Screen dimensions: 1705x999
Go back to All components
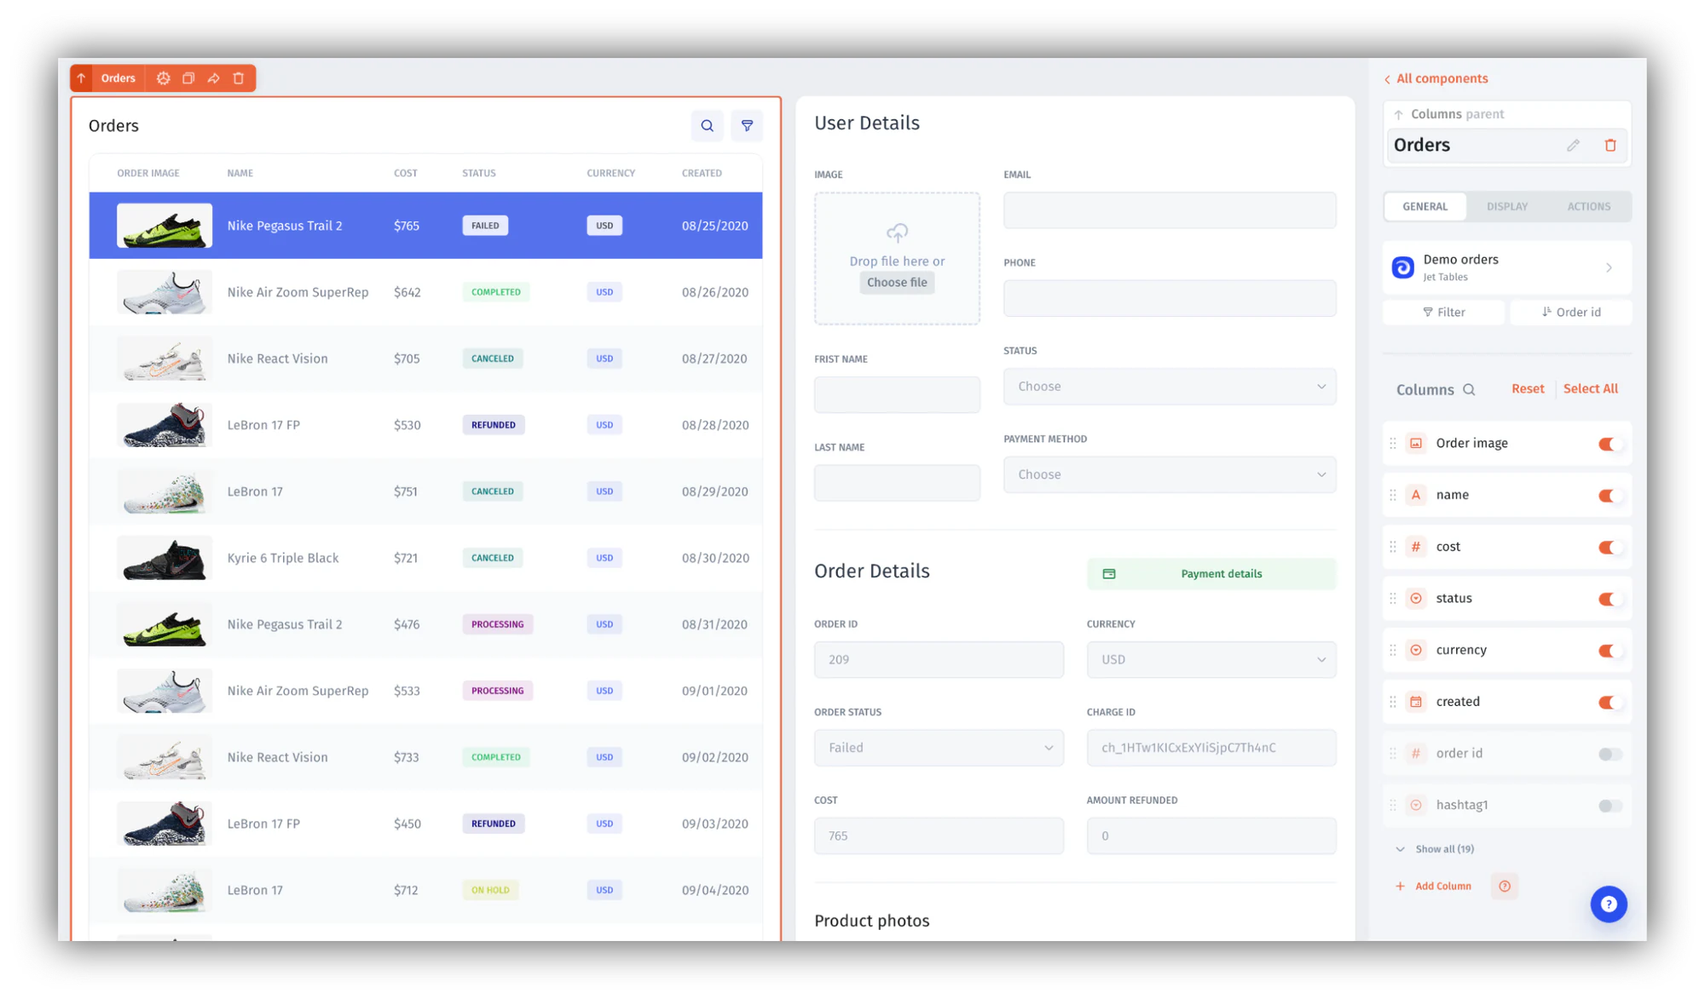click(1436, 78)
